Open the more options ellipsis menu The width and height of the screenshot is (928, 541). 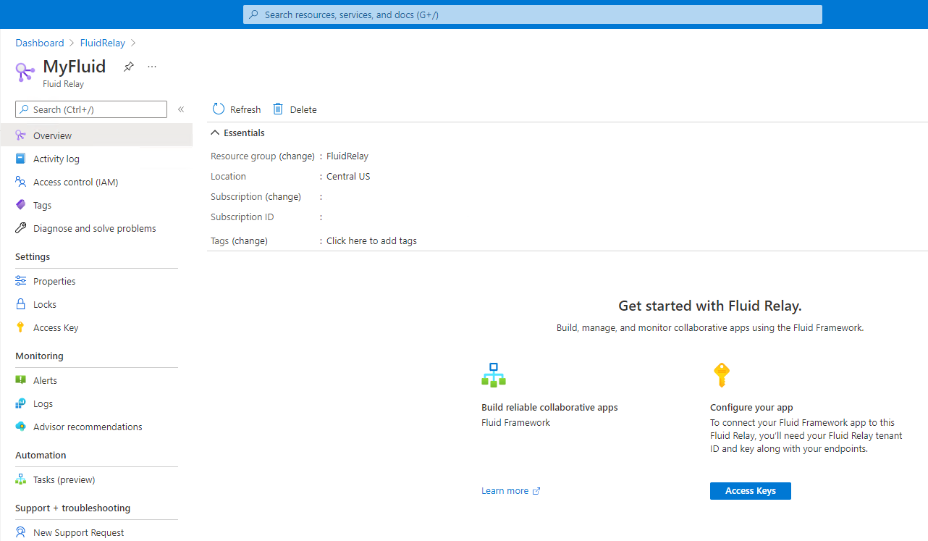(151, 66)
